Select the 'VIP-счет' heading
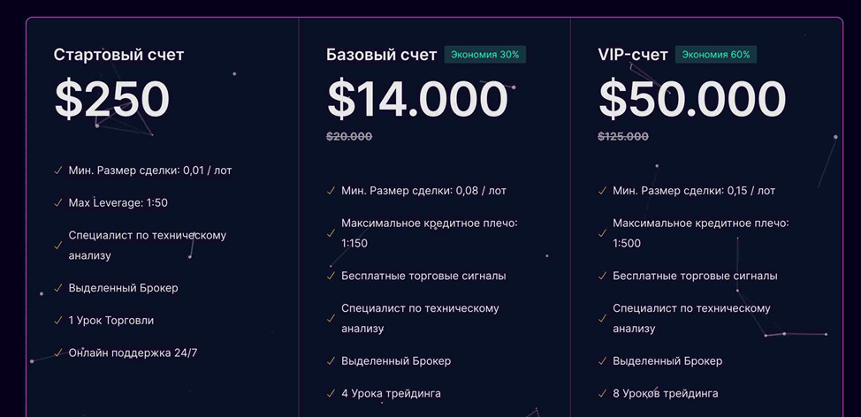 [x=633, y=55]
